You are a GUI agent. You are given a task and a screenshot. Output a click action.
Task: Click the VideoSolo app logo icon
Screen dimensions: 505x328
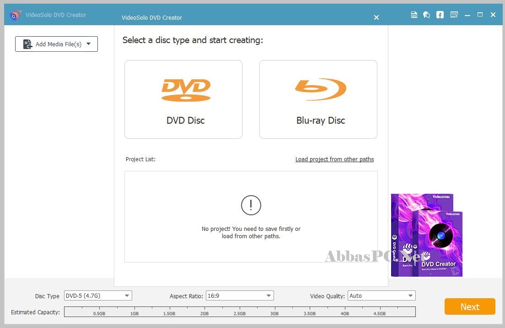tap(15, 15)
